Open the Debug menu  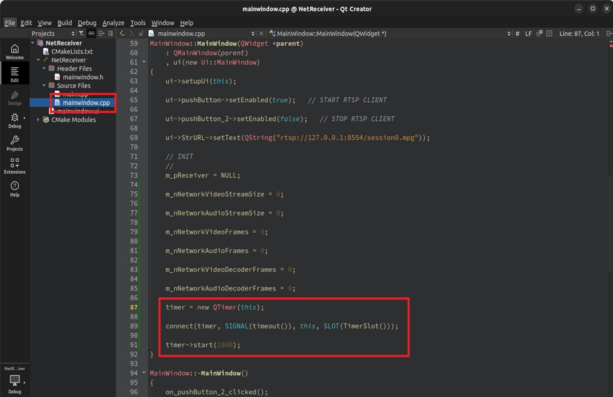[x=87, y=23]
